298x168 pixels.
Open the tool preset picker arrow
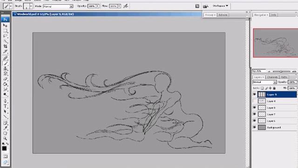coord(11,6)
